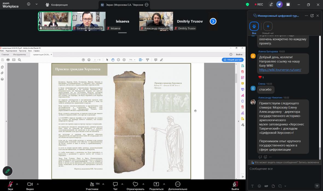Click the Выйти leave button
This screenshot has height=191, width=323.
click(x=235, y=186)
